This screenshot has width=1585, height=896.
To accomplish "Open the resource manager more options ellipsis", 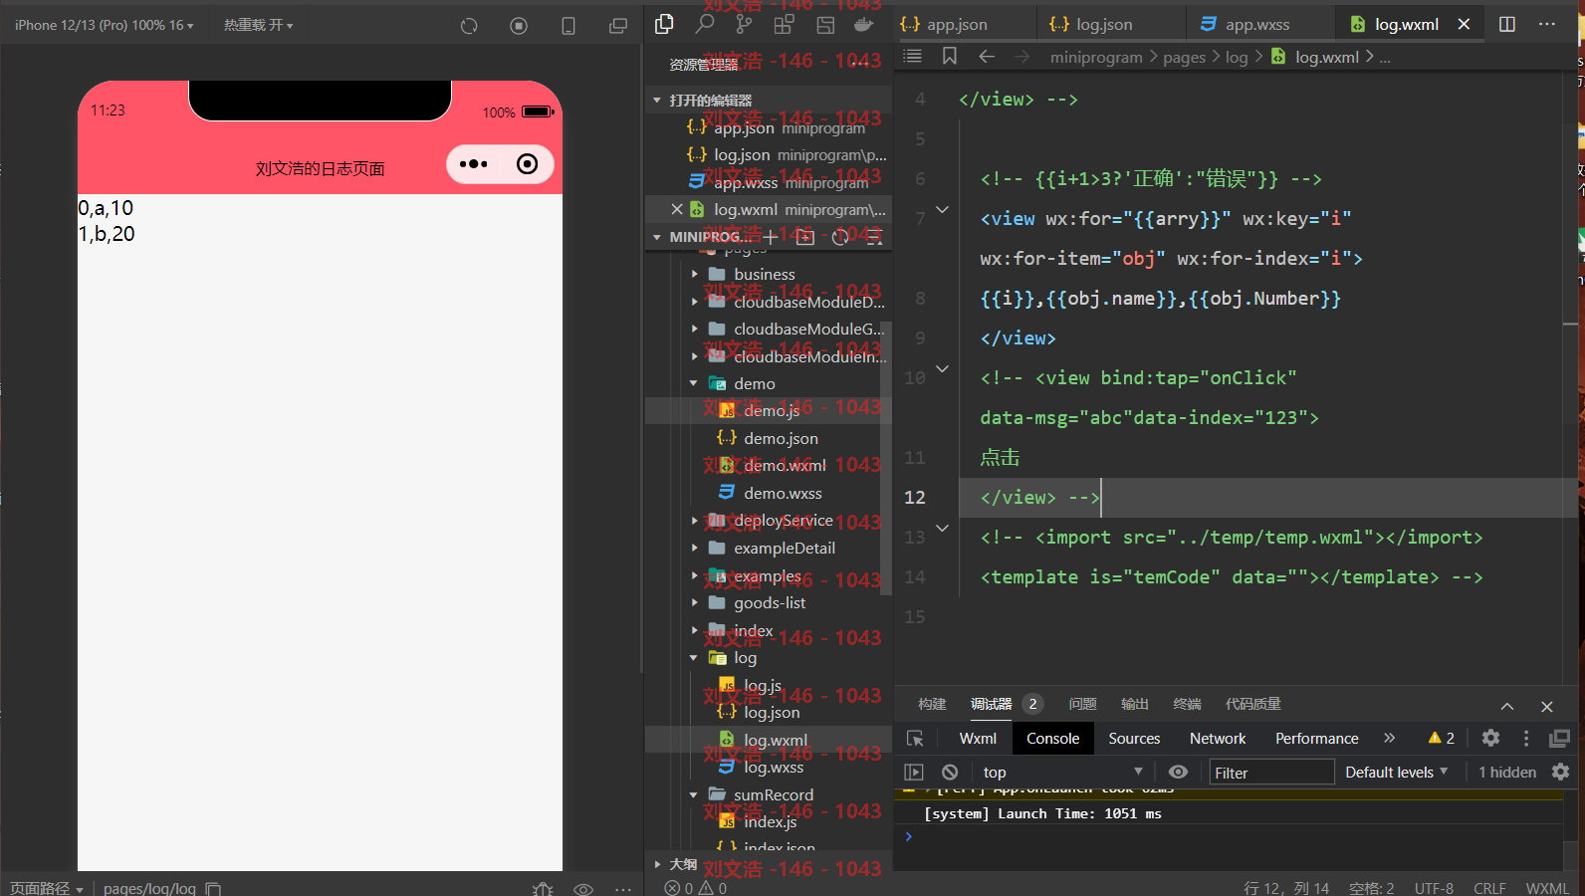I will click(859, 64).
